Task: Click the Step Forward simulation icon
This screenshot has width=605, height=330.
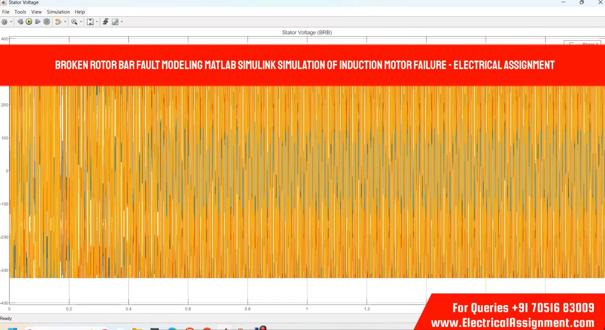Action: coord(38,22)
